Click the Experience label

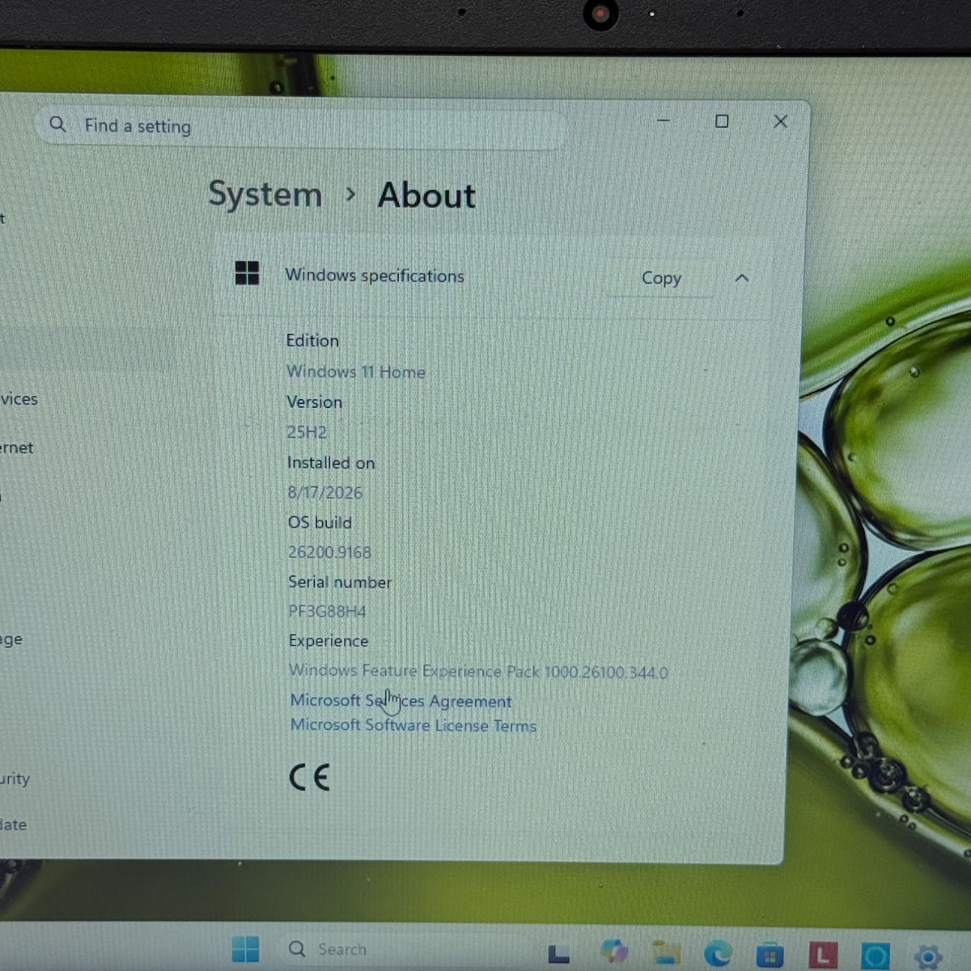[x=329, y=641]
